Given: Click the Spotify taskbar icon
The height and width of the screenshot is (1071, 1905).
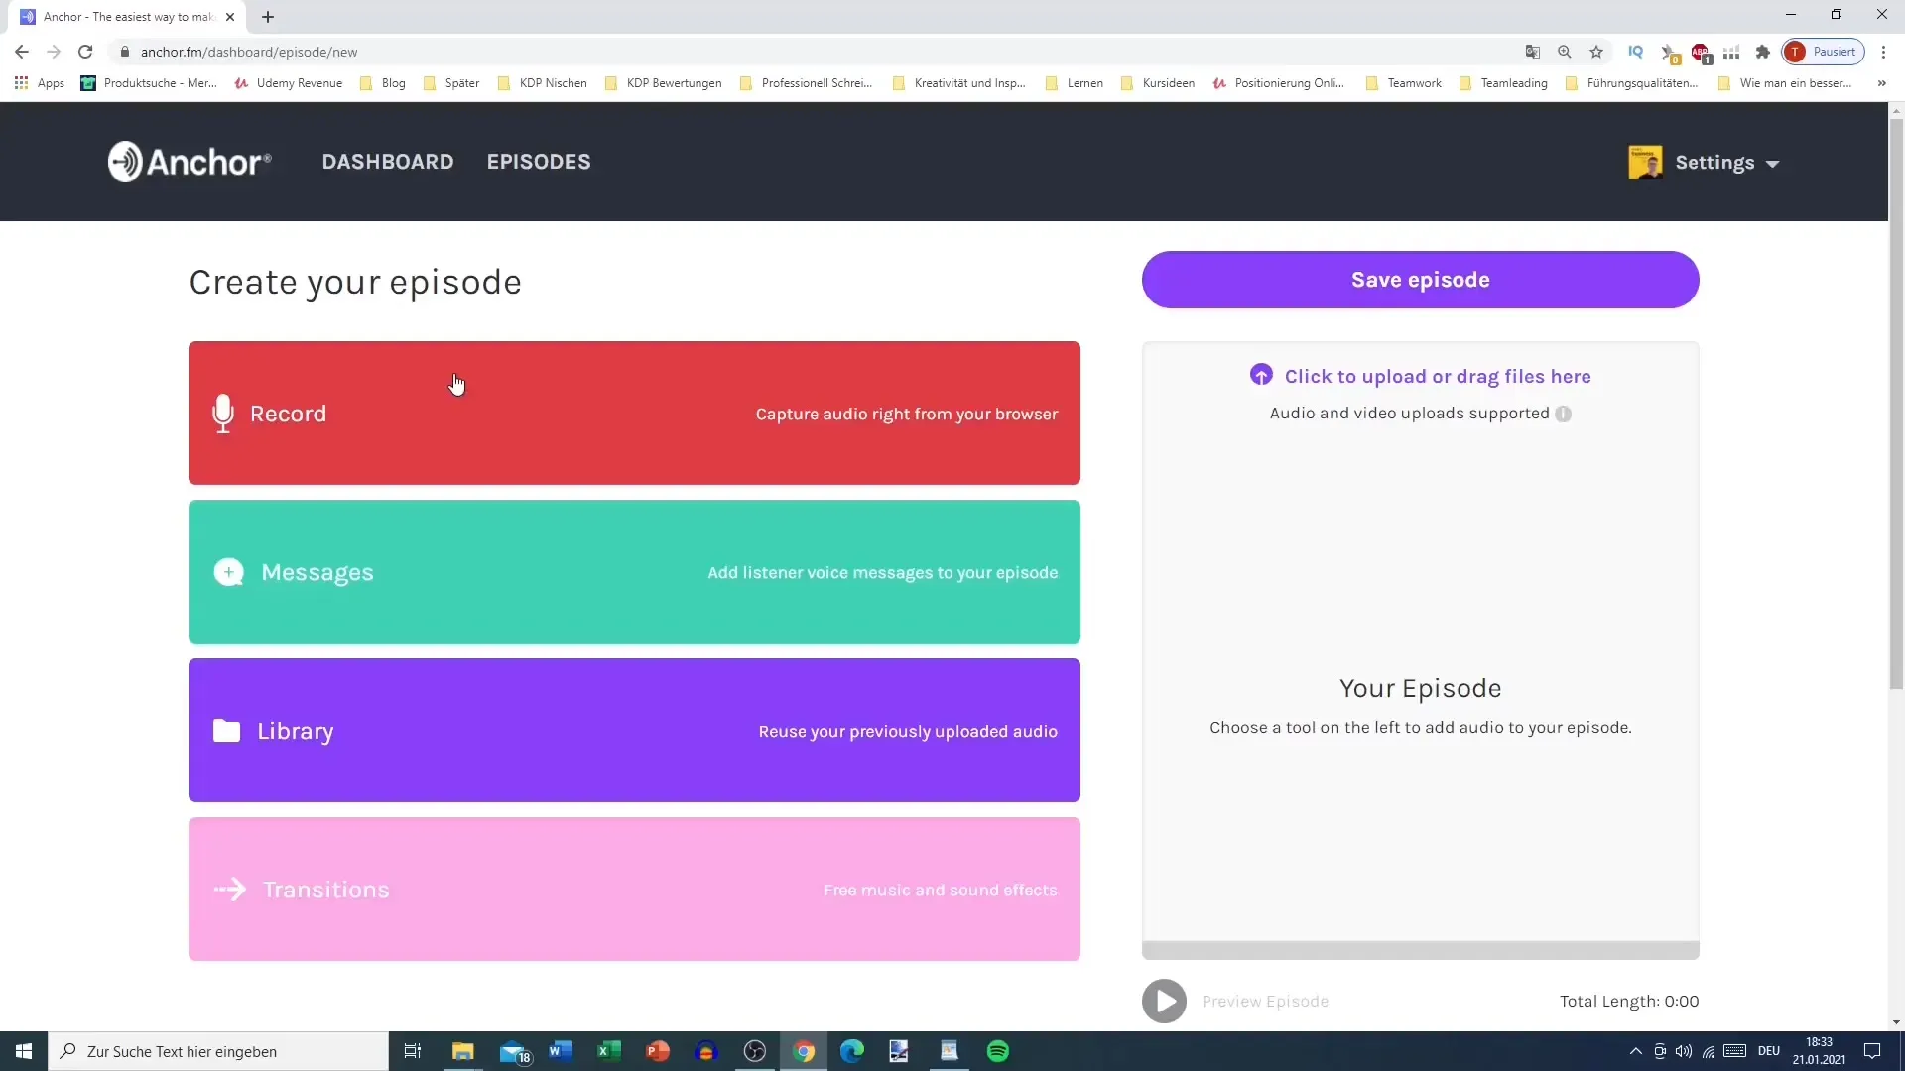Looking at the screenshot, I should (999, 1051).
